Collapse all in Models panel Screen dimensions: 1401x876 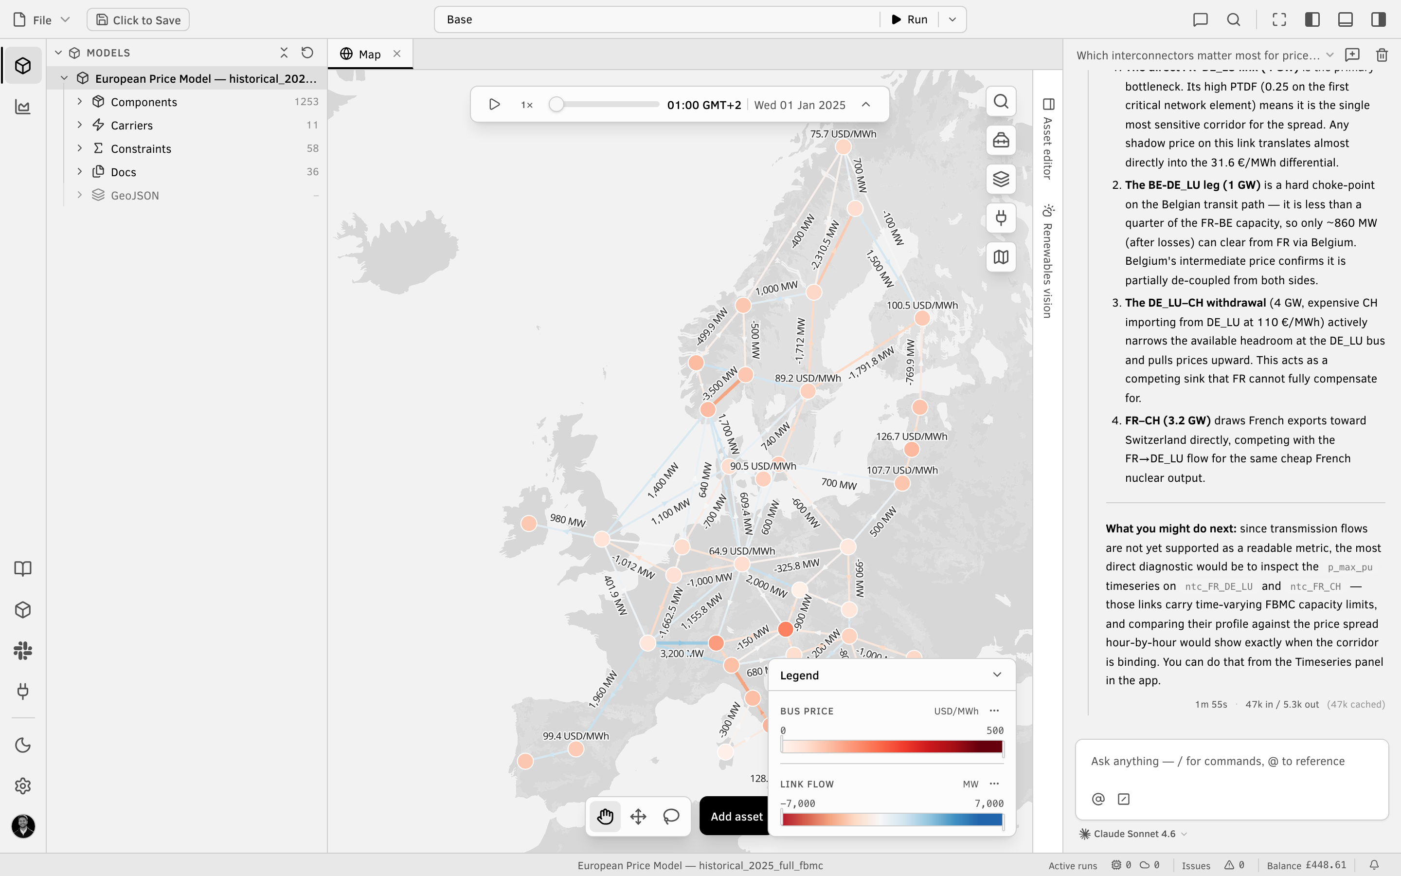click(284, 53)
